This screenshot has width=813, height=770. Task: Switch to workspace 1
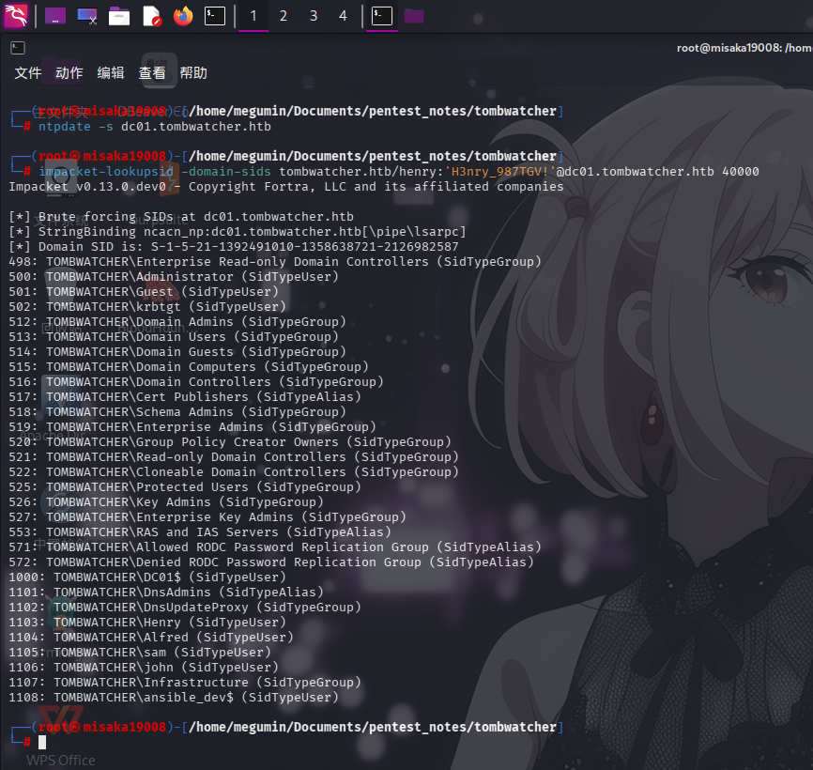tap(253, 16)
